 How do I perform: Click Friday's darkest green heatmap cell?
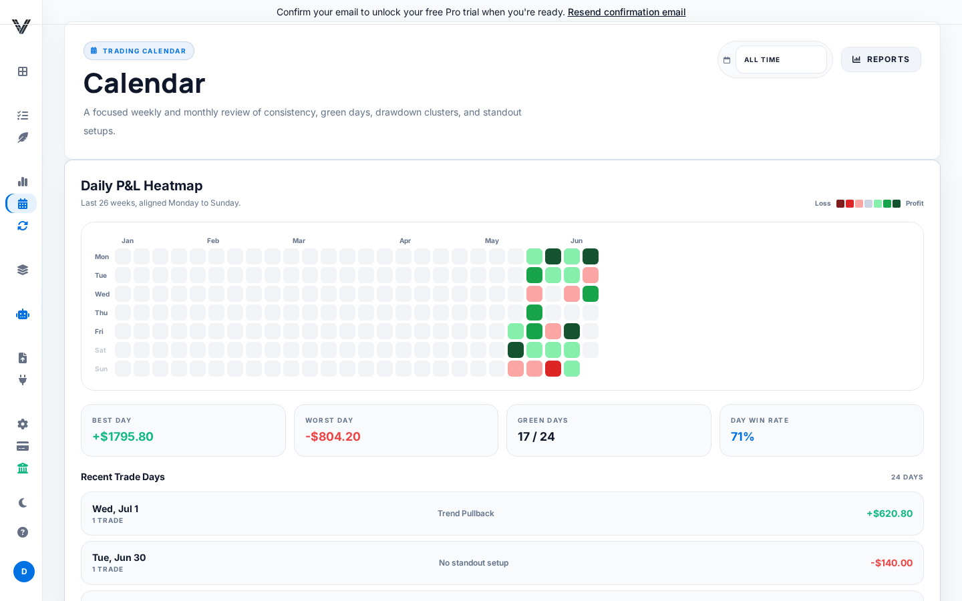tap(572, 331)
